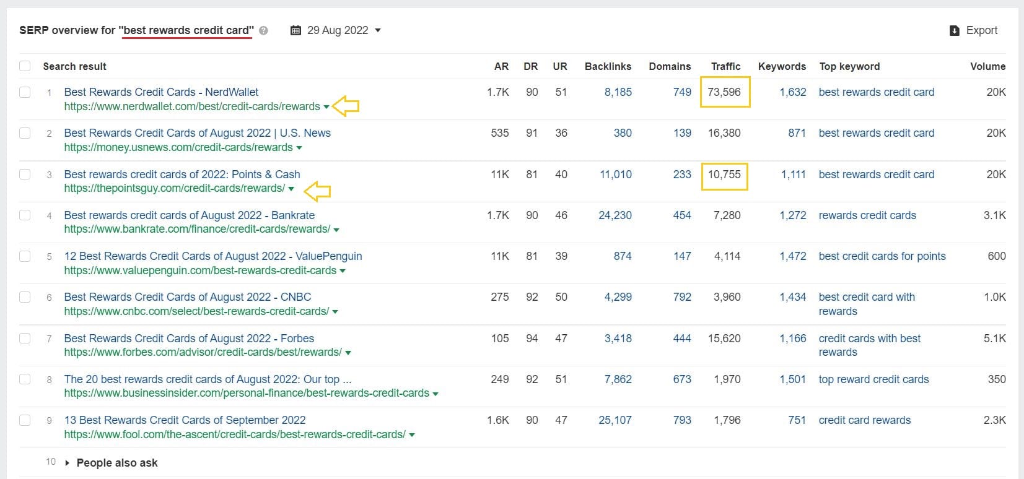1024x479 pixels.
Task: Click the Export button
Action: [974, 30]
